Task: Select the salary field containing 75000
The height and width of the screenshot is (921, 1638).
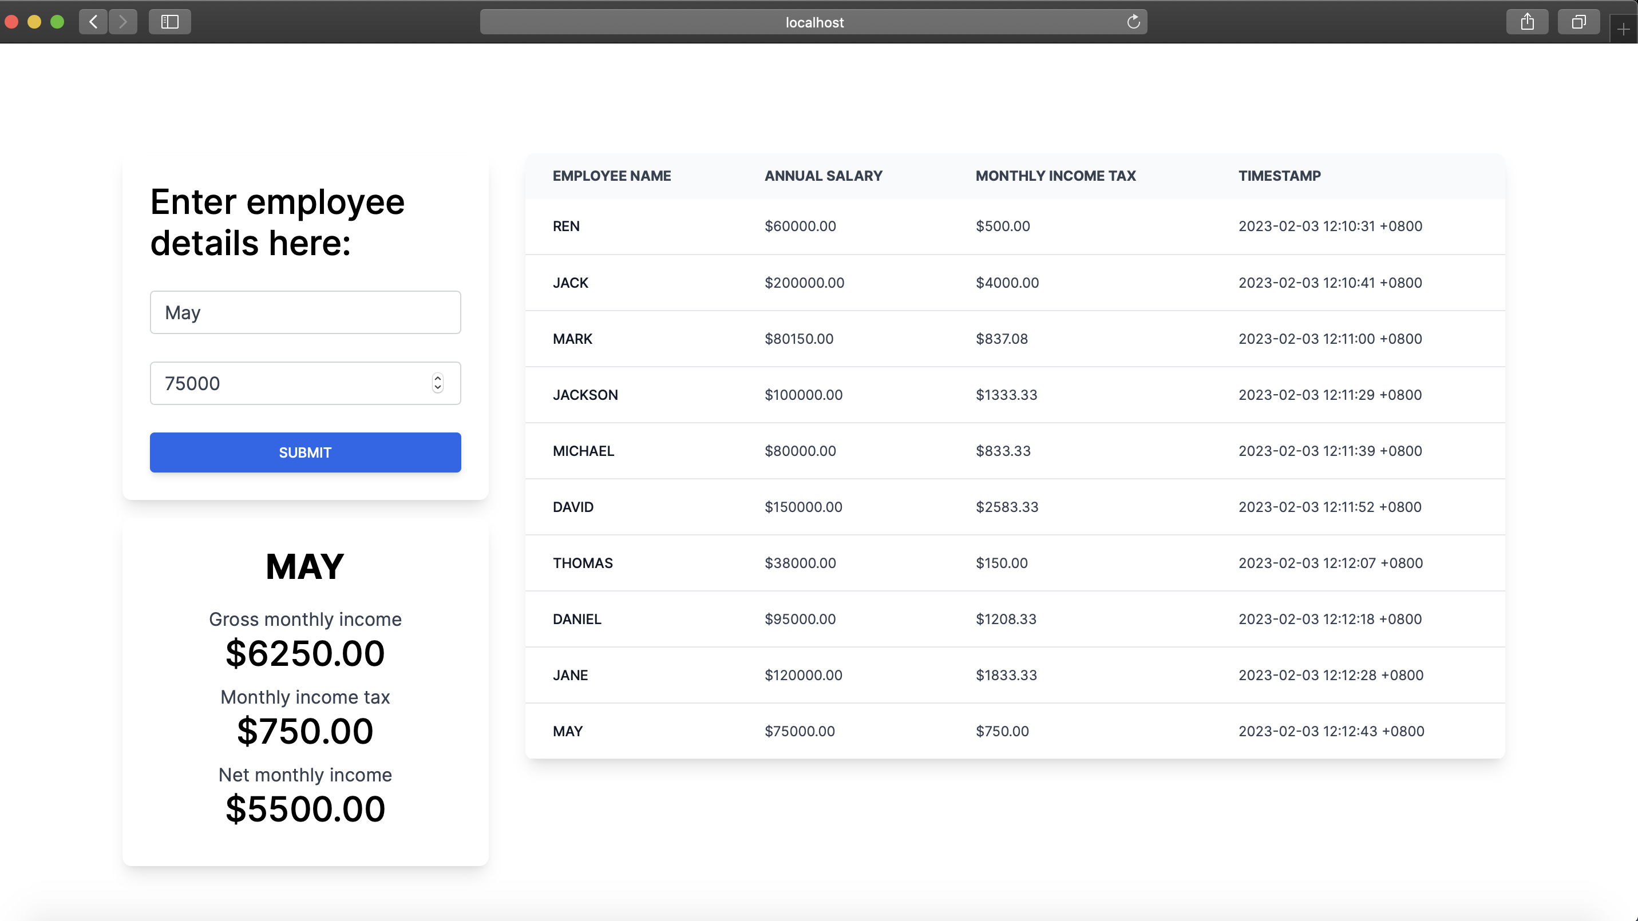Action: (286, 383)
